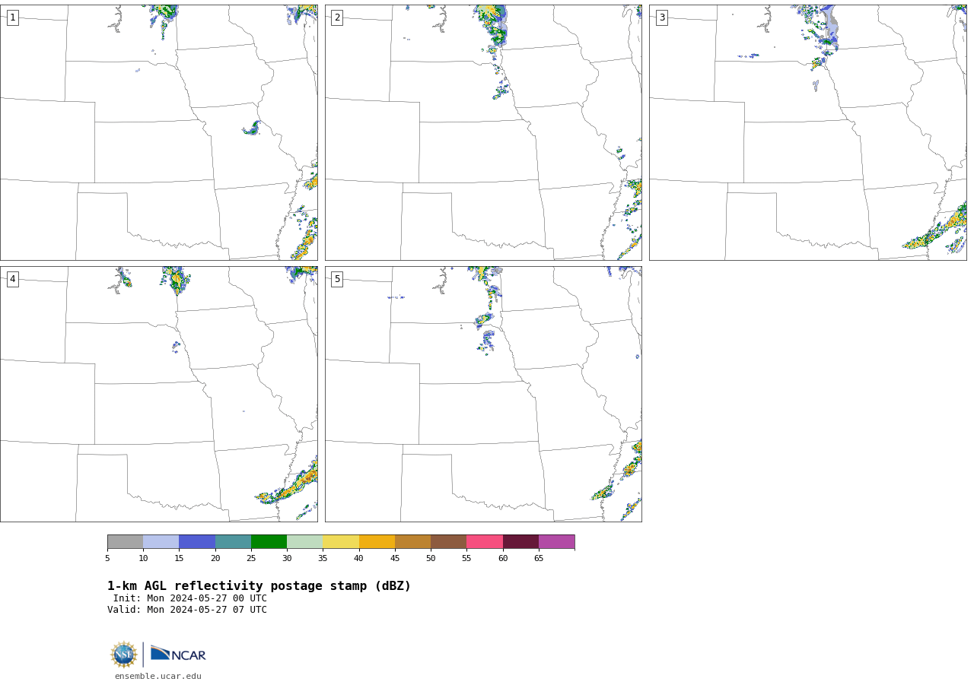Click the colorbar tick label 10
974x685 pixels.
143,559
